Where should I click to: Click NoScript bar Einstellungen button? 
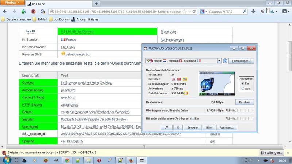click(x=272, y=153)
